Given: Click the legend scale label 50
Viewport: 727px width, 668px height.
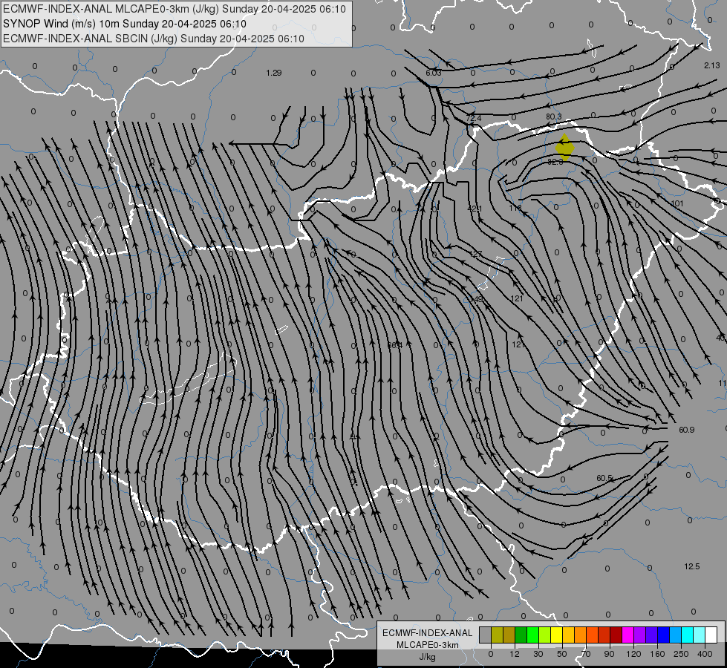Looking at the screenshot, I should pyautogui.click(x=562, y=654).
